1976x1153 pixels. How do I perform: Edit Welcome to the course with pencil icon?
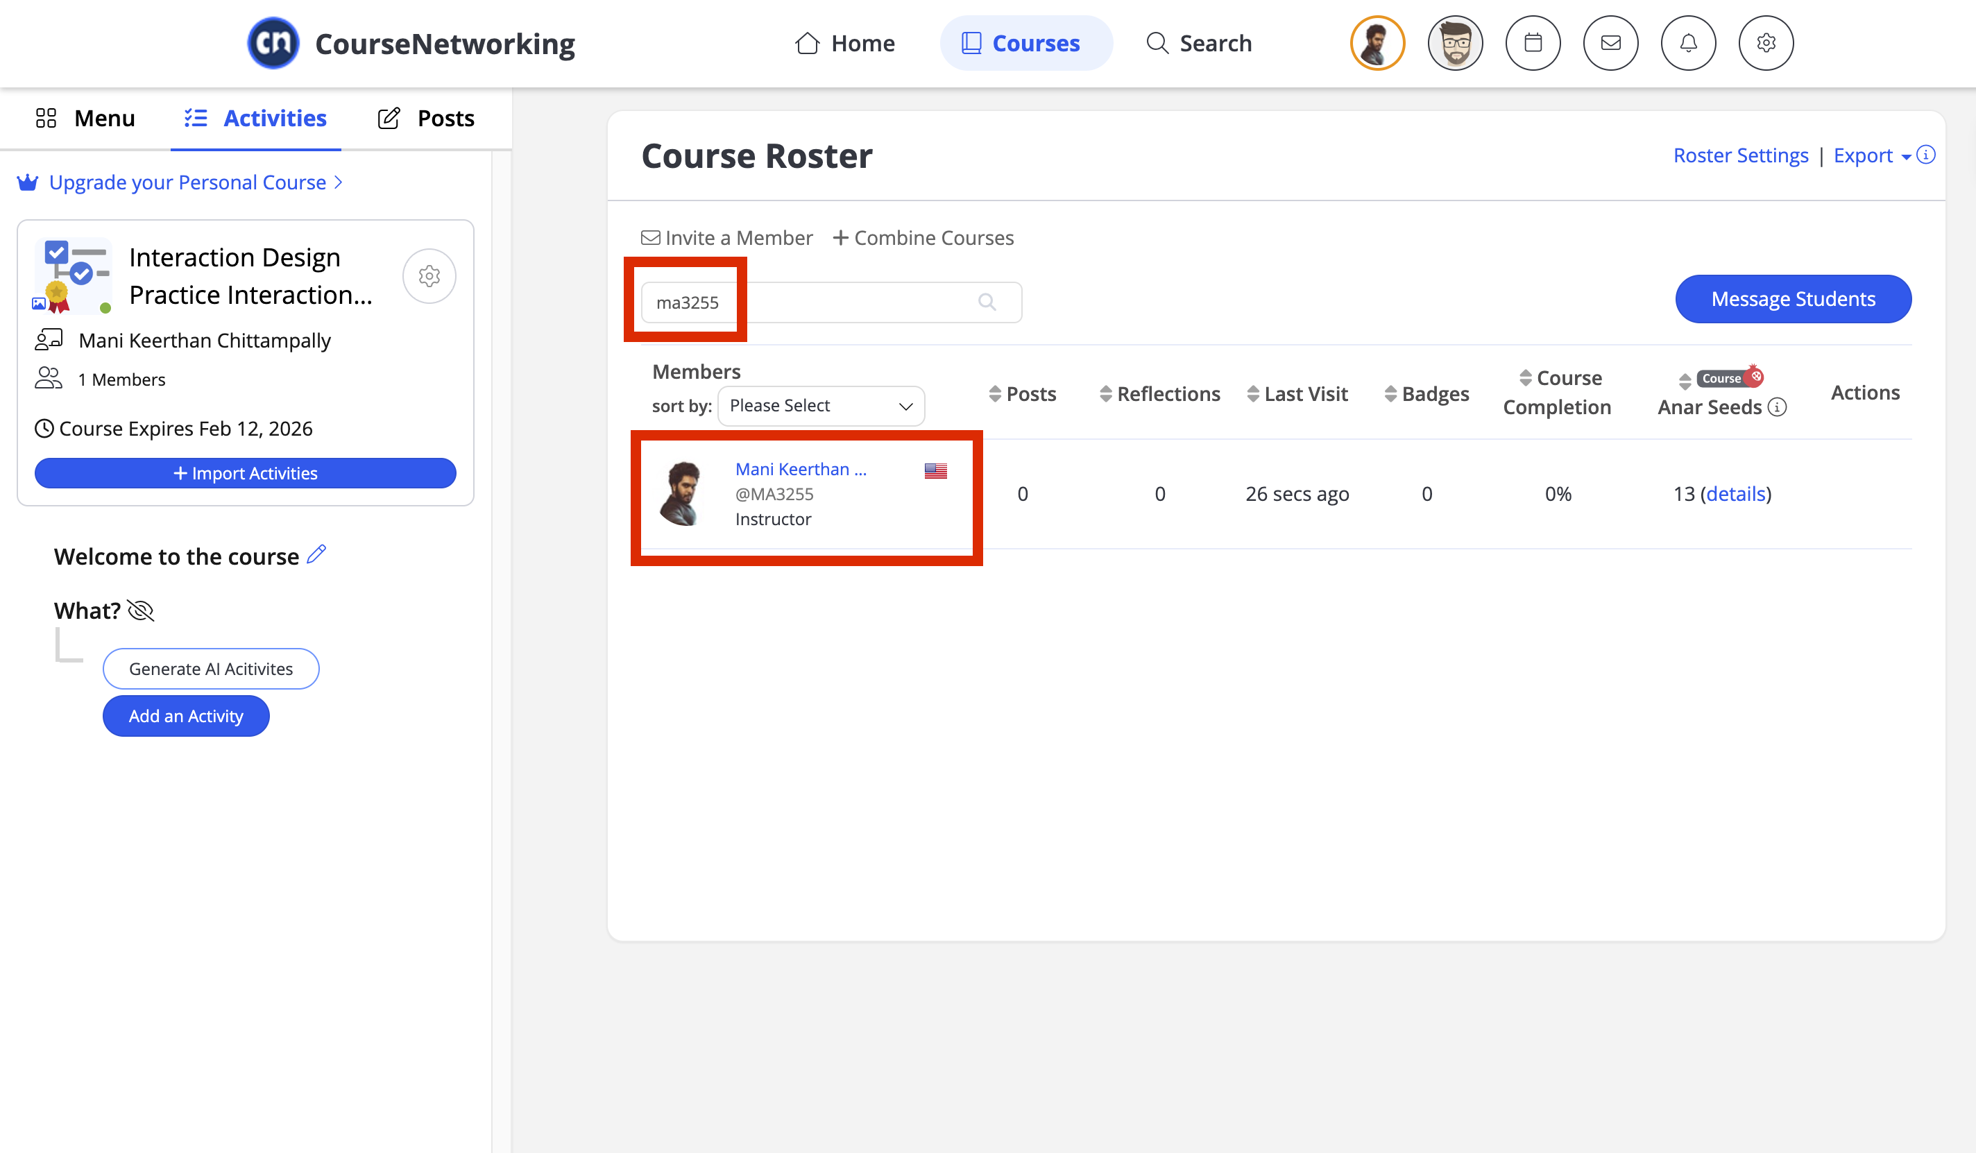(x=317, y=554)
